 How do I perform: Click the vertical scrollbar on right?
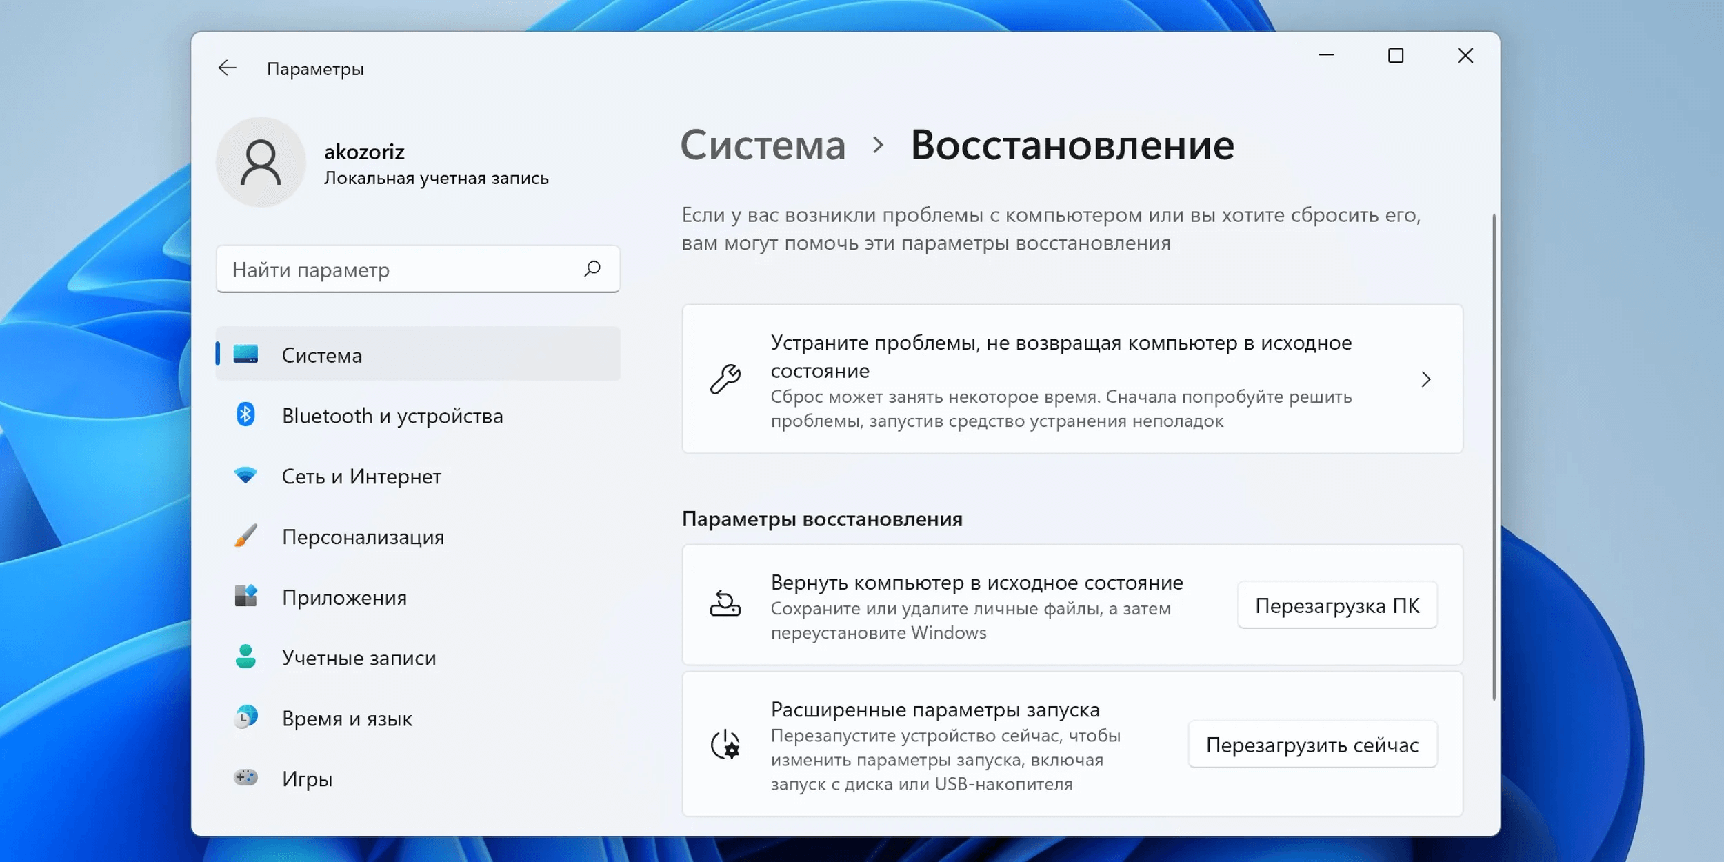coord(1494,455)
